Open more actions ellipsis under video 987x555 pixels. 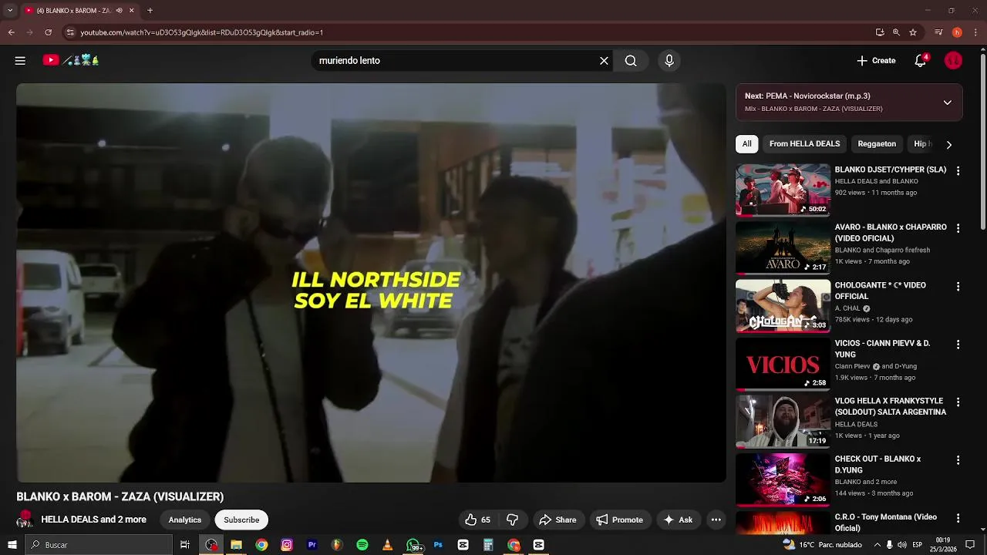[x=716, y=520]
